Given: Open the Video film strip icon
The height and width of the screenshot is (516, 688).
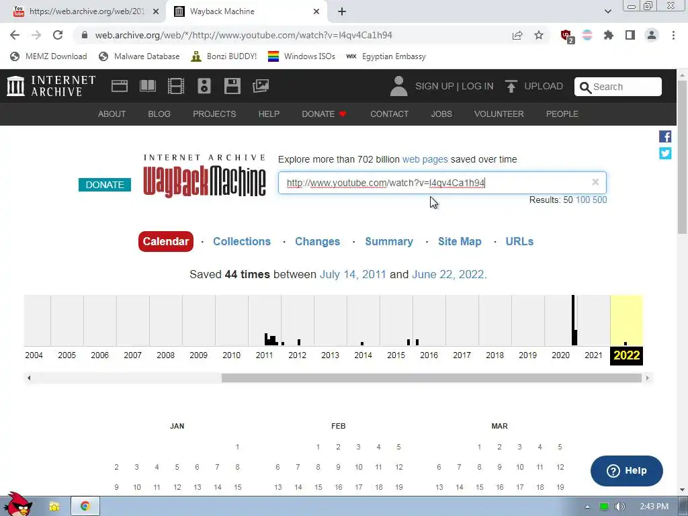Looking at the screenshot, I should coord(176,86).
